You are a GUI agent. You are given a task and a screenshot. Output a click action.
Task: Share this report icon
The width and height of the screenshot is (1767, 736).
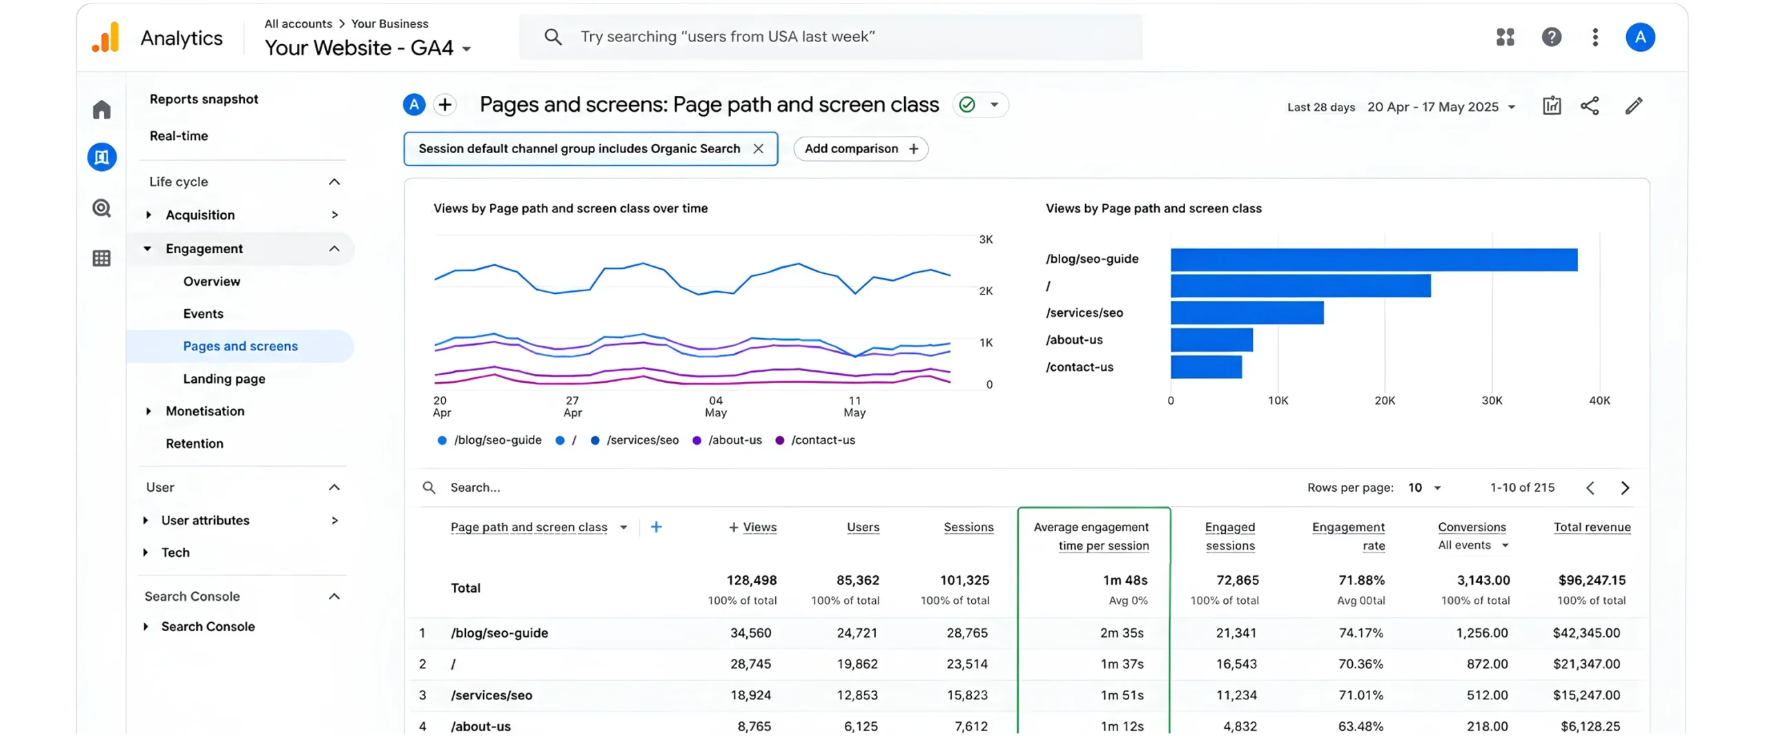tap(1589, 106)
